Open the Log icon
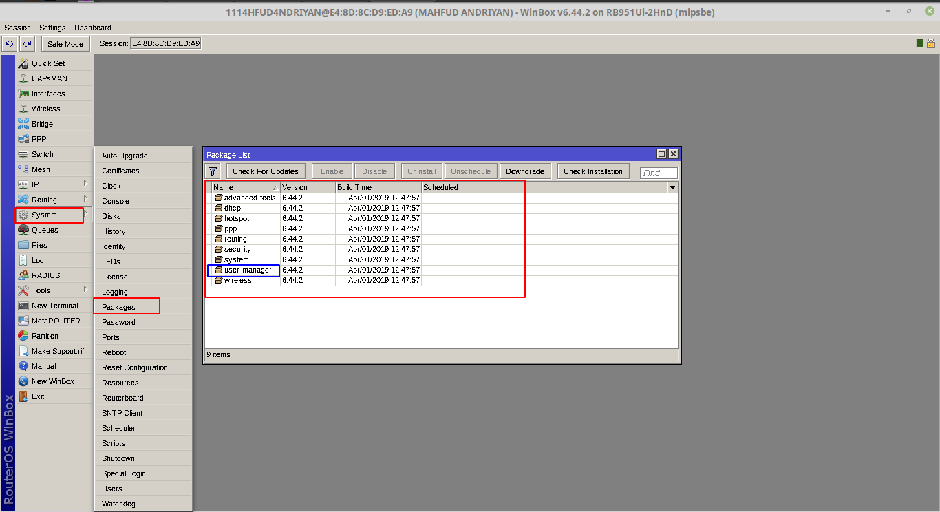The height and width of the screenshot is (512, 940). point(23,260)
